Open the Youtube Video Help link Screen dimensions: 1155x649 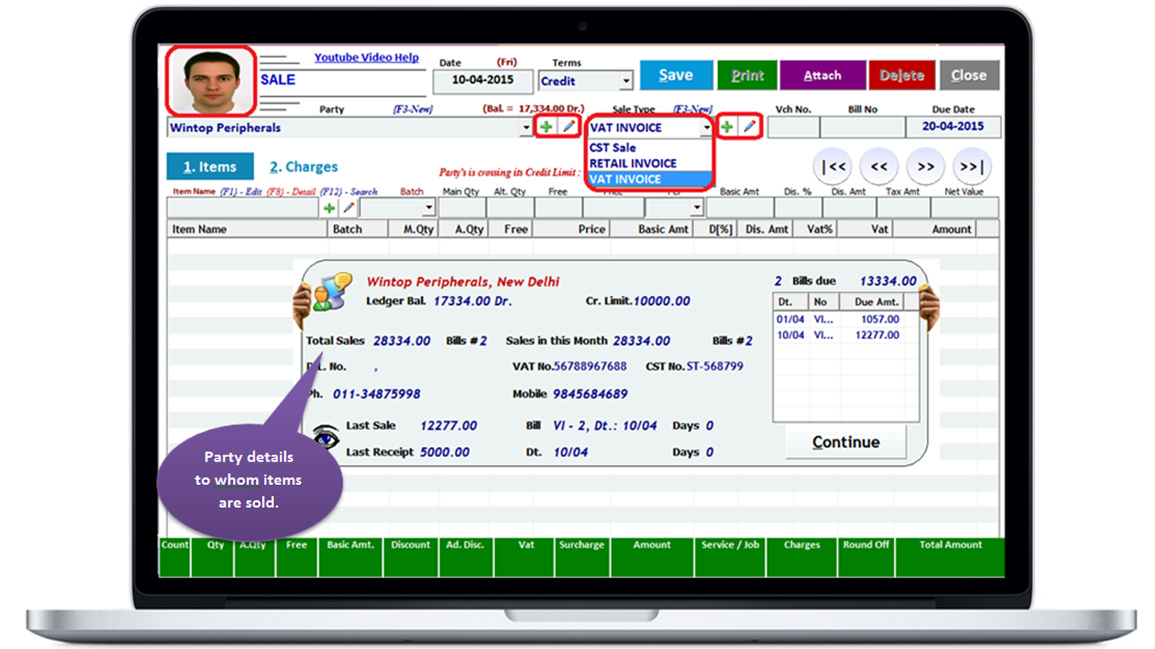(x=366, y=57)
